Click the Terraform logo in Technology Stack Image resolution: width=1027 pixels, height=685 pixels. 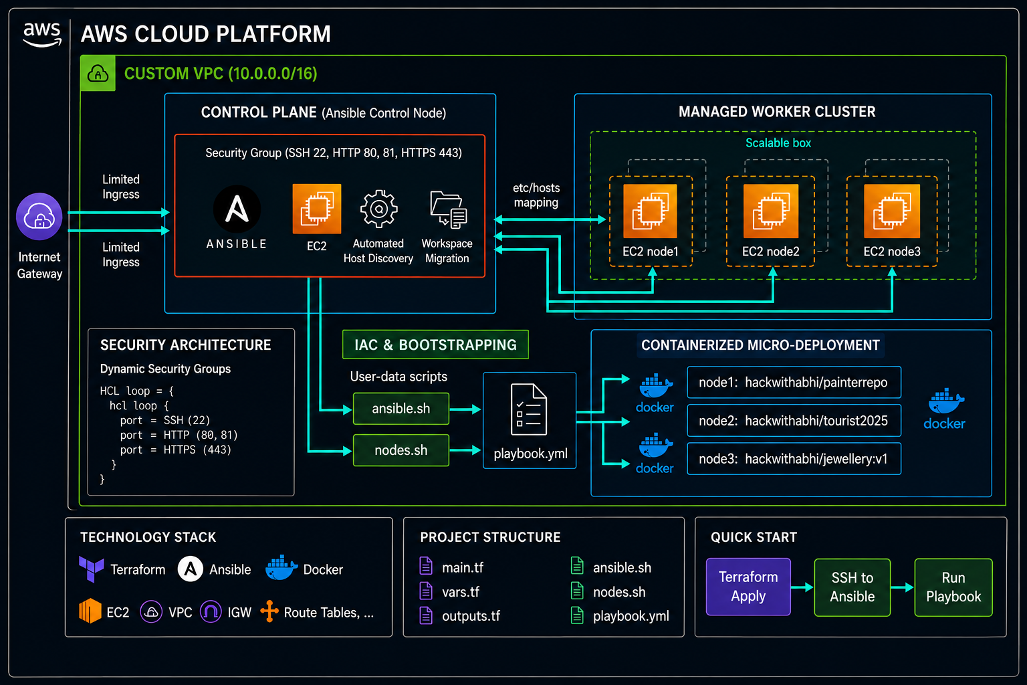(91, 569)
